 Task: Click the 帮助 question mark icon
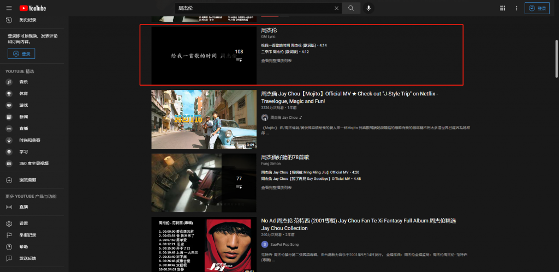pos(9,247)
